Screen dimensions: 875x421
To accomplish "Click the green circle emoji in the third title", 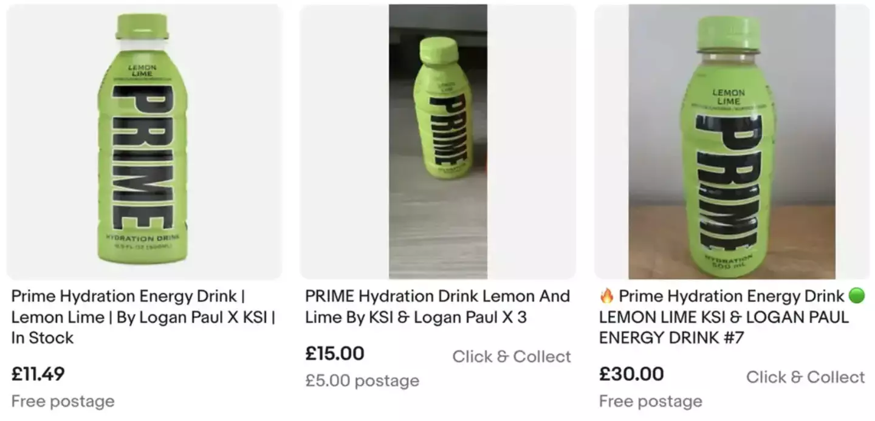I will 856,296.
